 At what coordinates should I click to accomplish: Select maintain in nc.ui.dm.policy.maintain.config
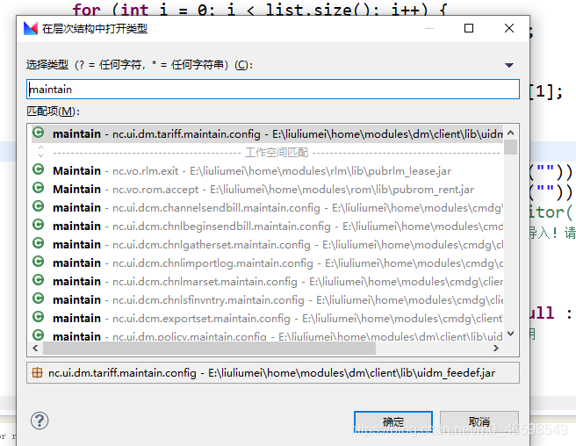coord(267,335)
